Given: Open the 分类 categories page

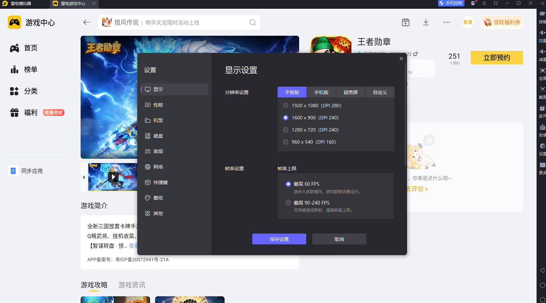Looking at the screenshot, I should tap(24, 91).
